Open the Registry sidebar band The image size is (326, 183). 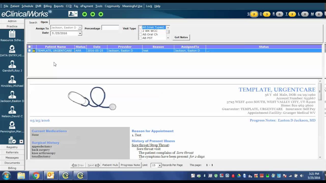point(12,147)
